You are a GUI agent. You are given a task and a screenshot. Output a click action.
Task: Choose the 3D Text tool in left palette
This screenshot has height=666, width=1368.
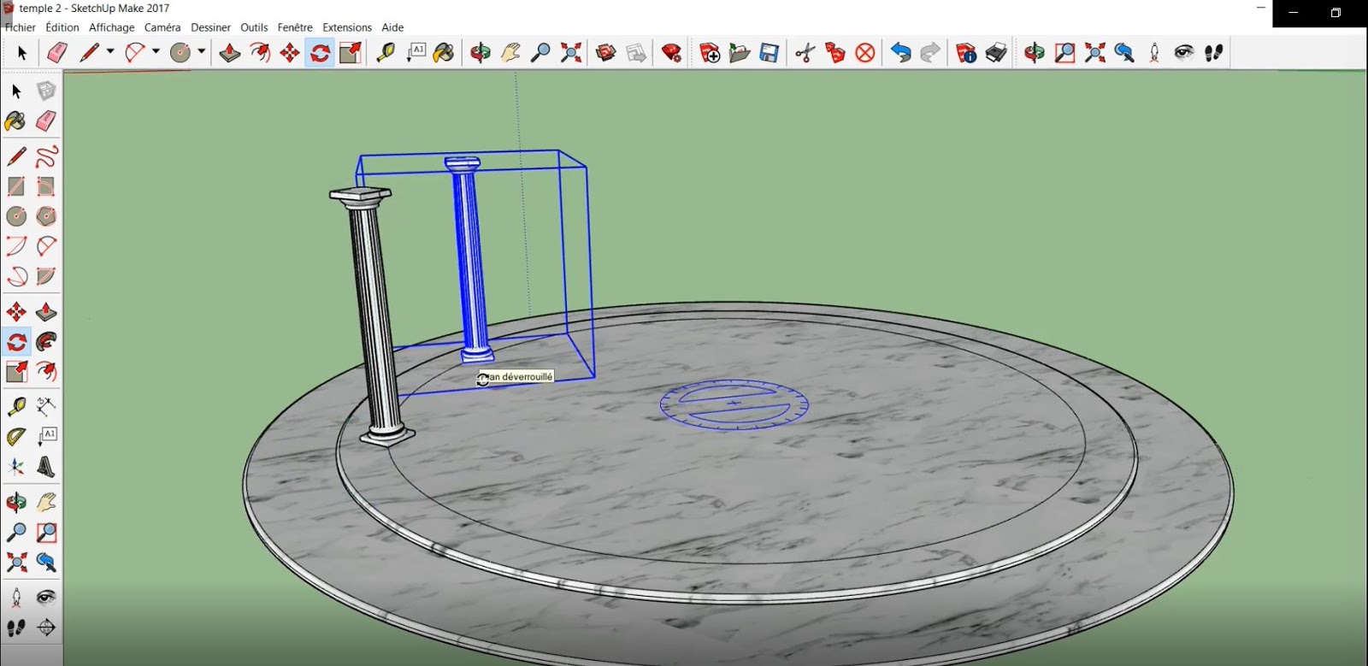coord(46,467)
